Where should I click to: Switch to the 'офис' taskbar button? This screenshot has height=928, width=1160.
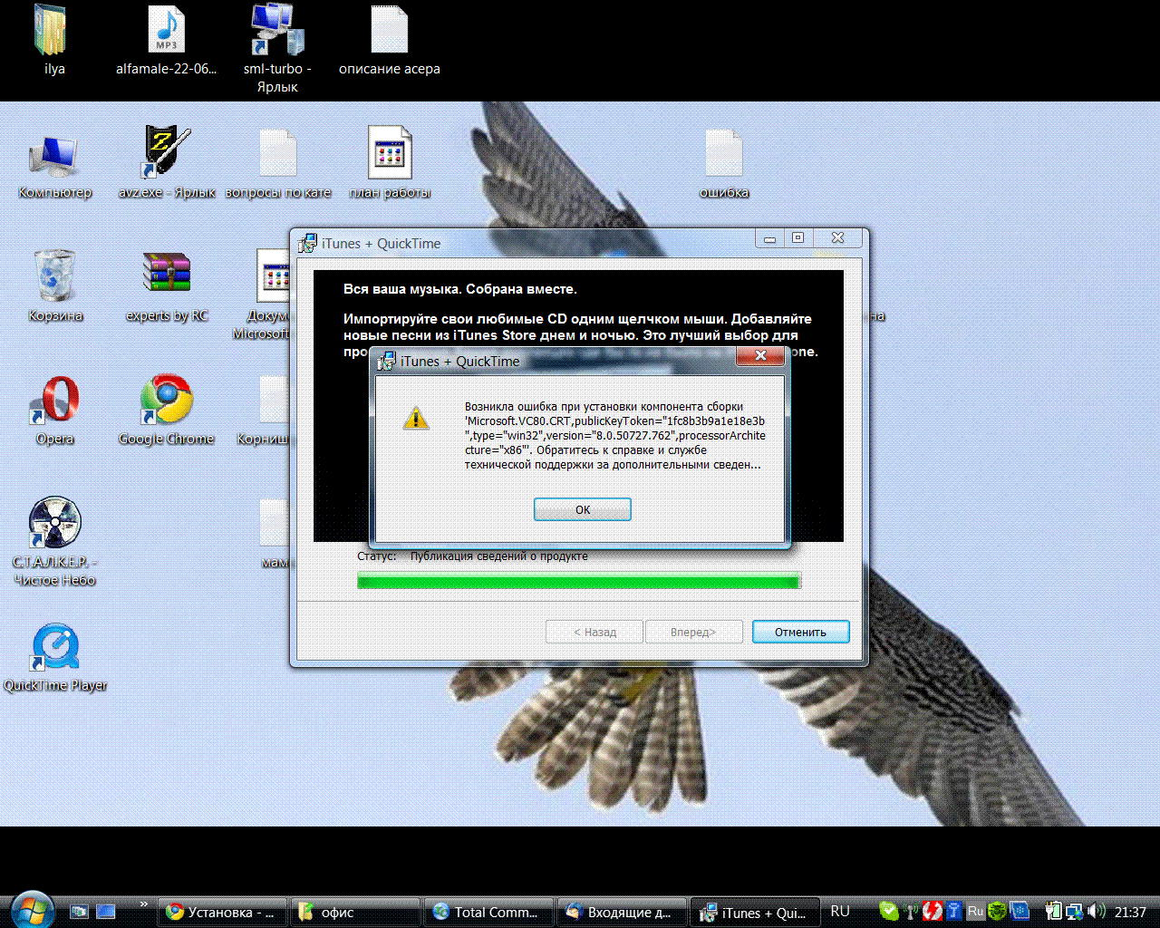pos(356,912)
